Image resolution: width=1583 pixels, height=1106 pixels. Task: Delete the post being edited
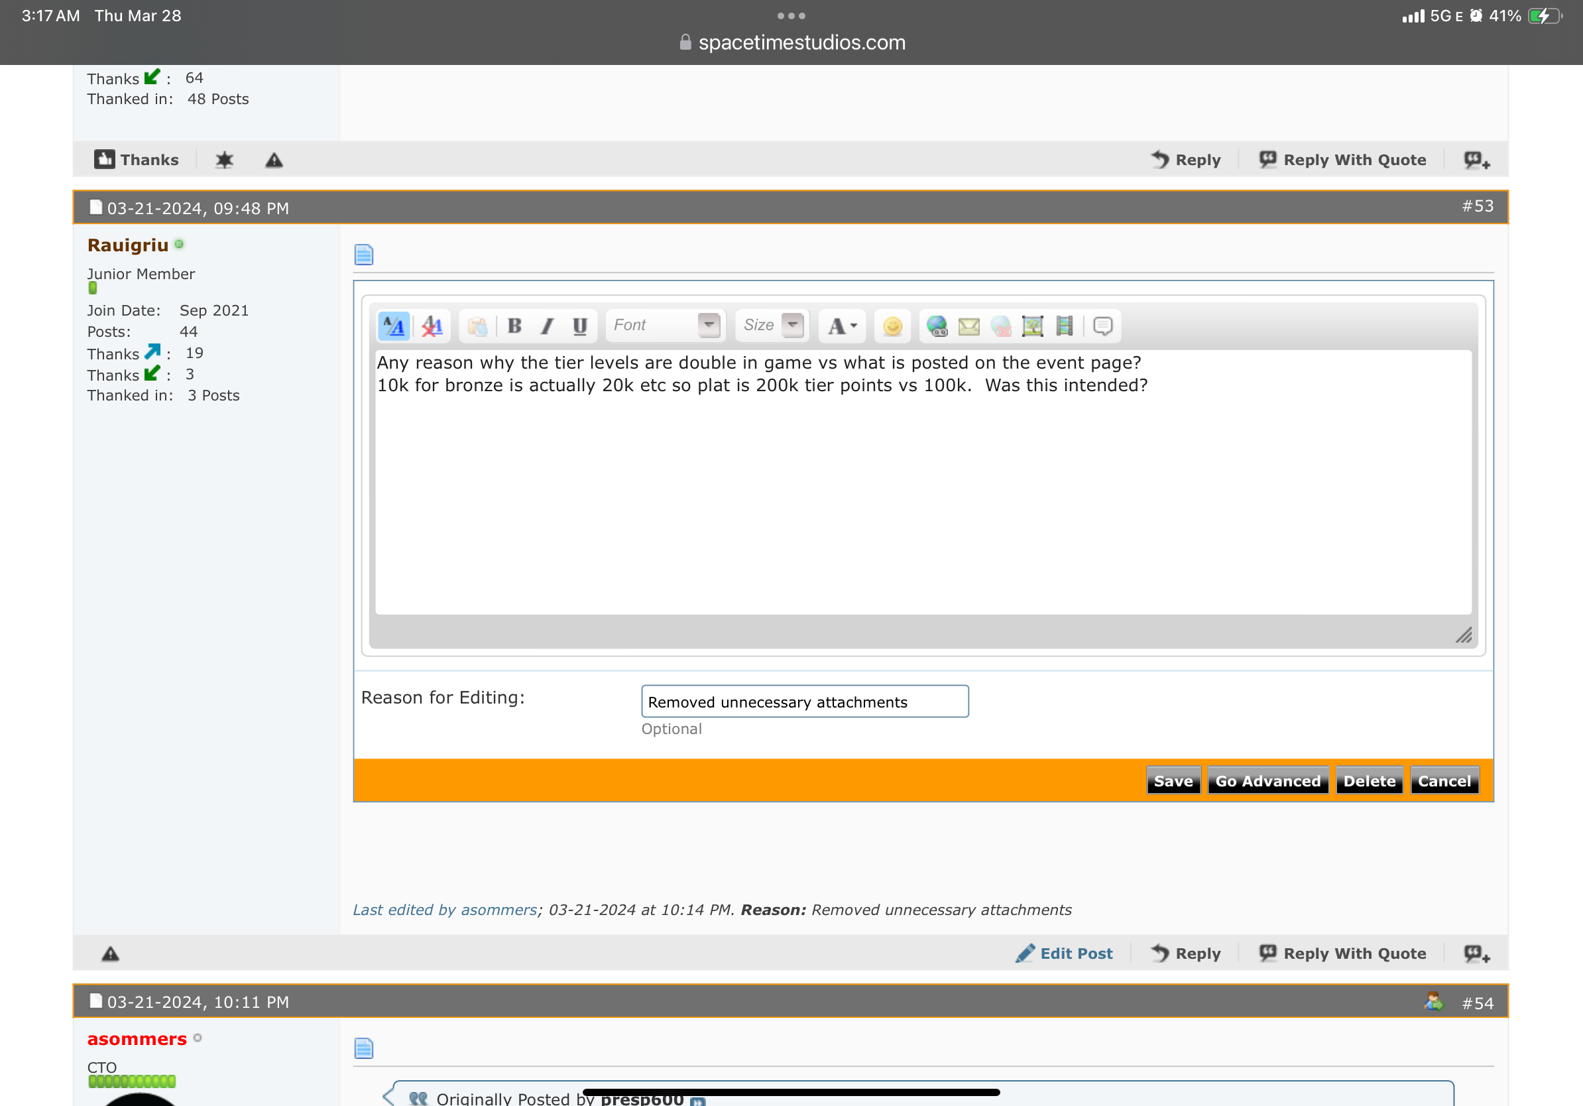1369,780
